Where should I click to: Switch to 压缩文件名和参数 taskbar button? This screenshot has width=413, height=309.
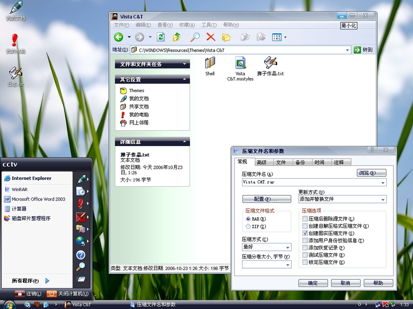click(153, 305)
